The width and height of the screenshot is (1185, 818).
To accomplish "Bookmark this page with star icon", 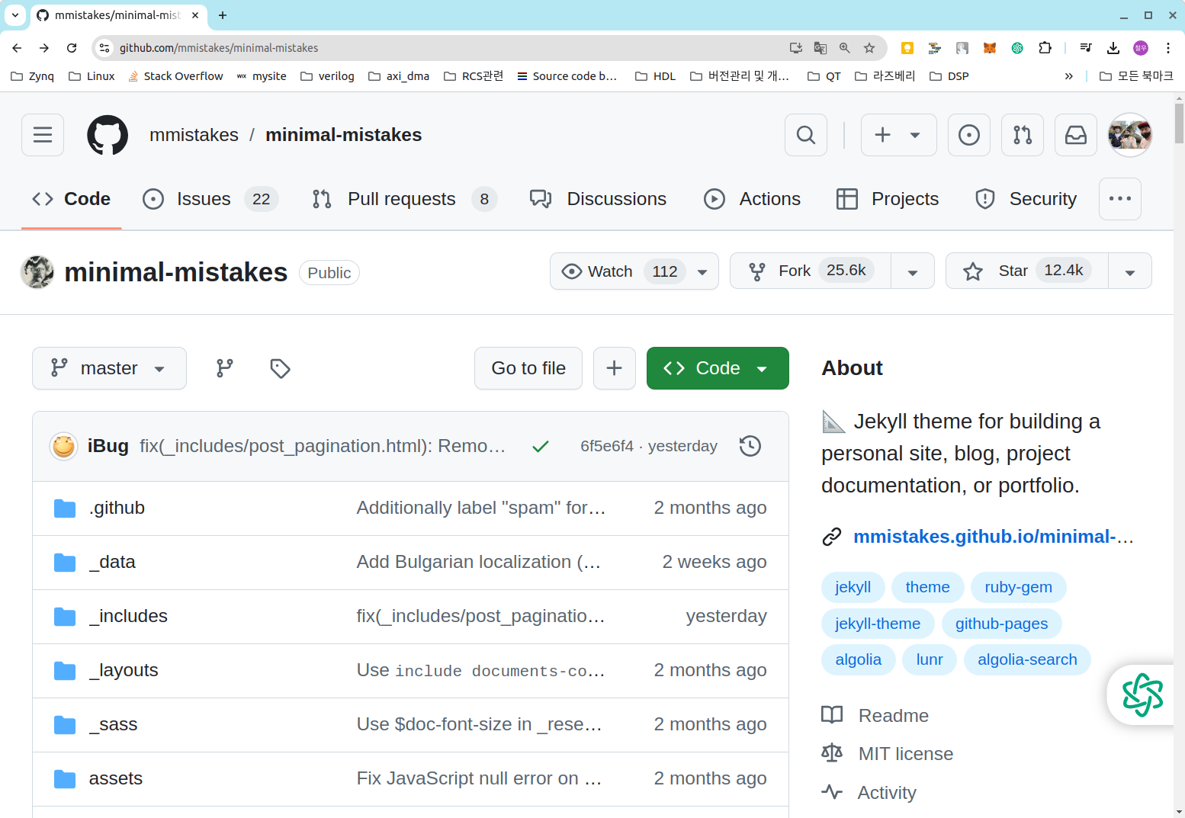I will click(869, 48).
